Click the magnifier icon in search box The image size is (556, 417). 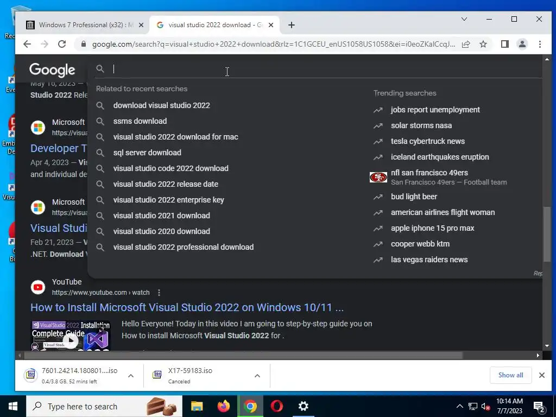click(x=100, y=69)
